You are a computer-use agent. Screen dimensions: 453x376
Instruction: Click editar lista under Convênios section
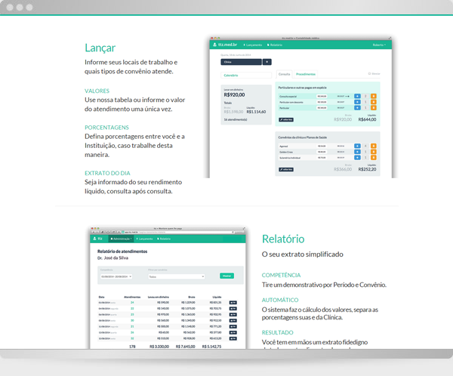(x=286, y=169)
